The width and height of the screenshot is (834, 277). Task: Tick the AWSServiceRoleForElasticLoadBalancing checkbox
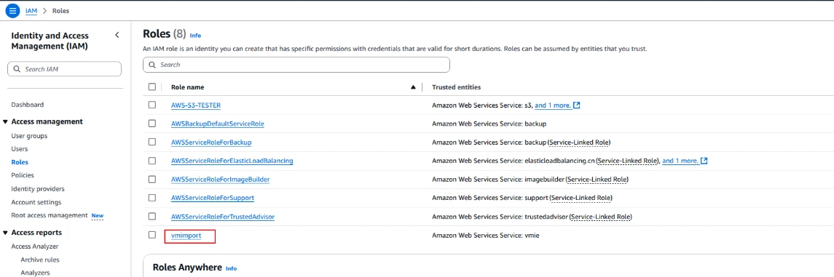coord(152,161)
